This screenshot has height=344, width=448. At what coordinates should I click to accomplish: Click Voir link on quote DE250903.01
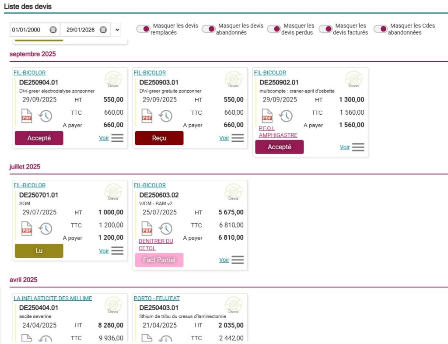click(224, 138)
